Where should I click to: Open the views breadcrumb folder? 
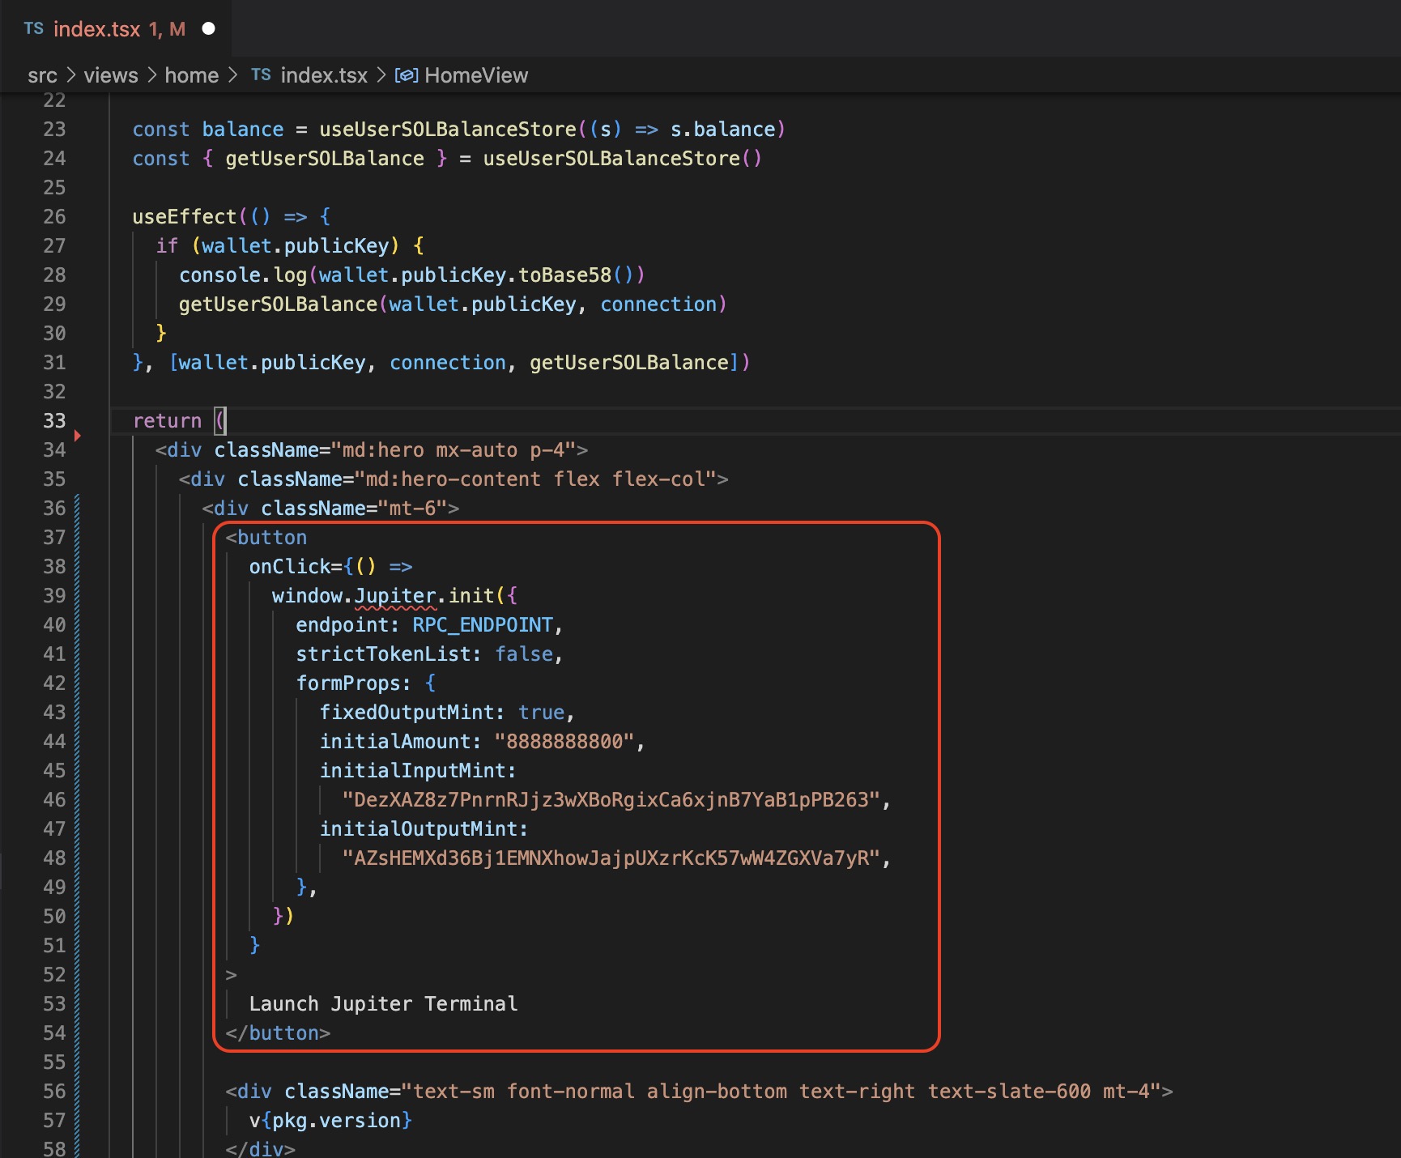(111, 75)
